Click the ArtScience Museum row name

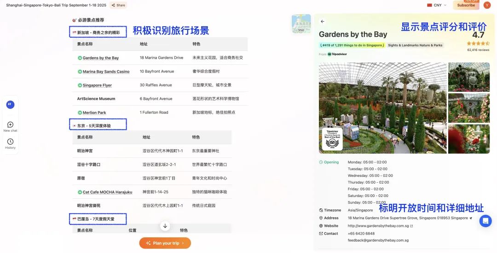(x=96, y=99)
